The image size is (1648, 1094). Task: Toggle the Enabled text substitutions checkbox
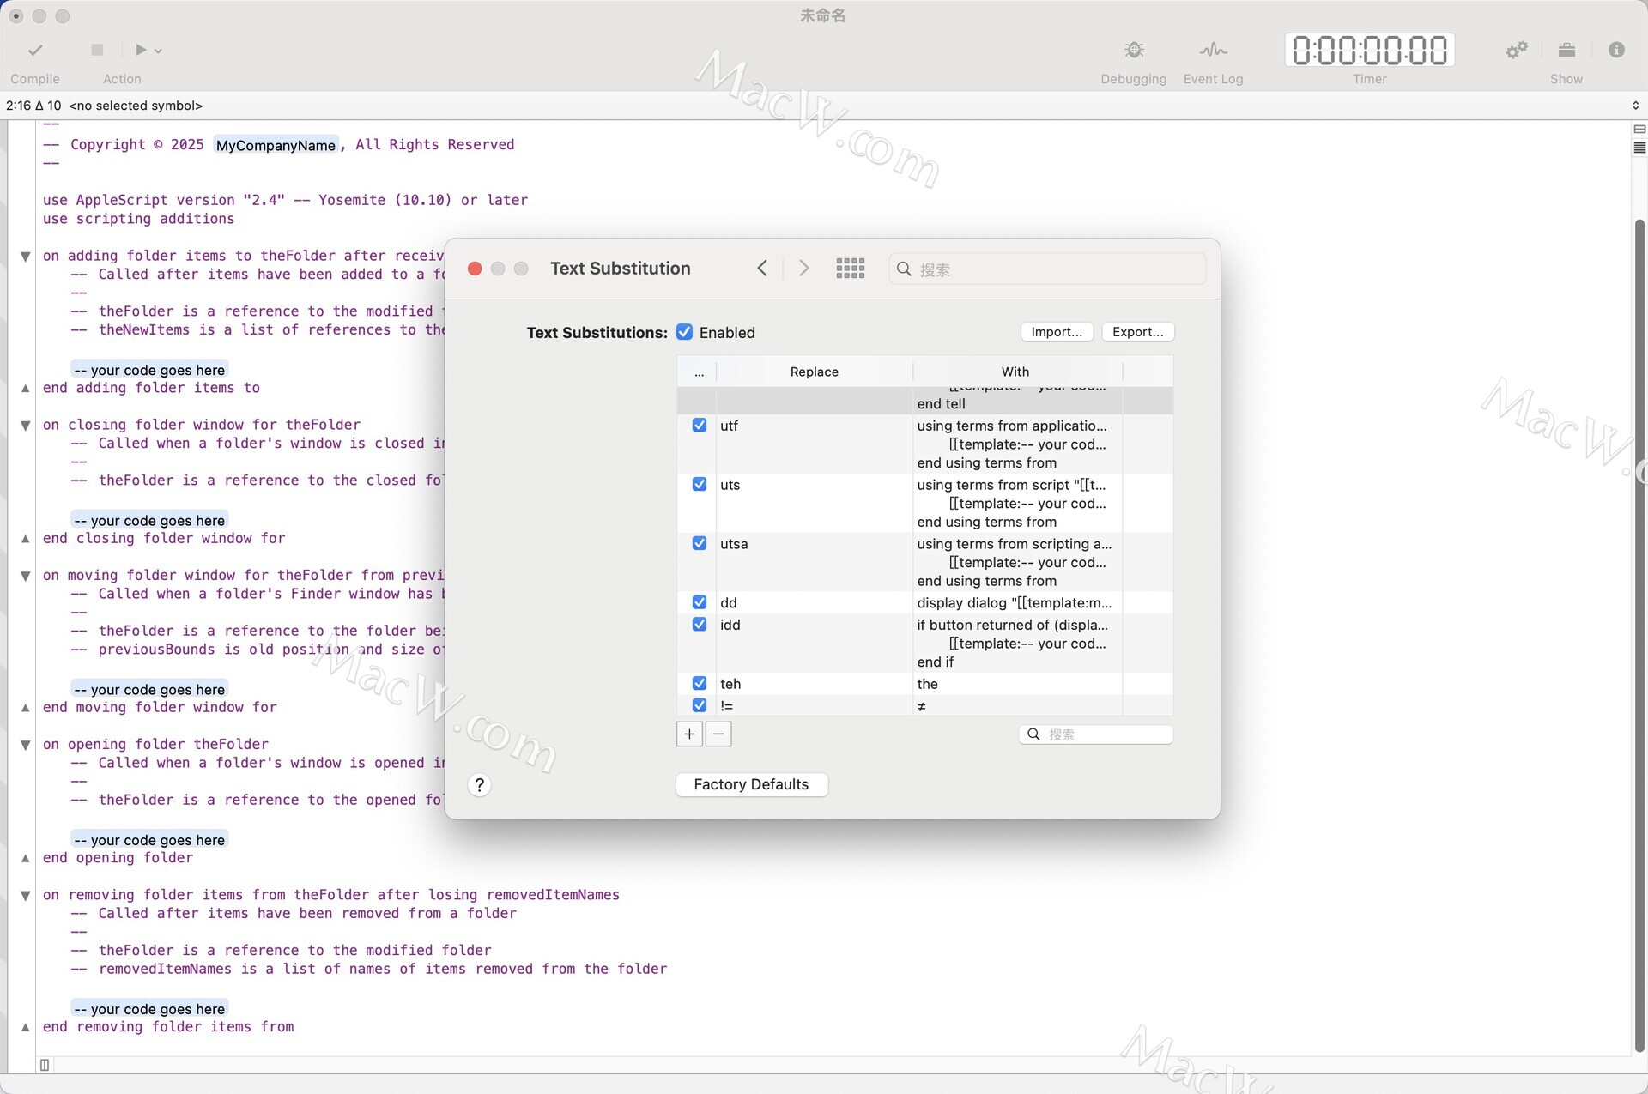[x=684, y=332]
